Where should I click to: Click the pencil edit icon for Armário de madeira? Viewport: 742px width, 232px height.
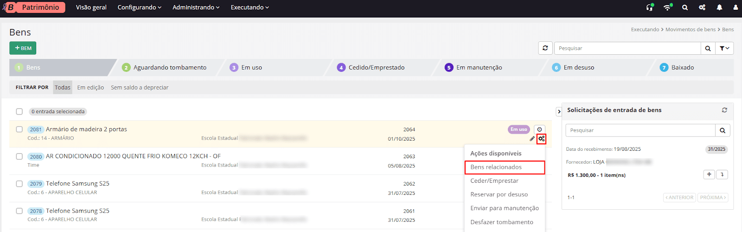click(532, 139)
